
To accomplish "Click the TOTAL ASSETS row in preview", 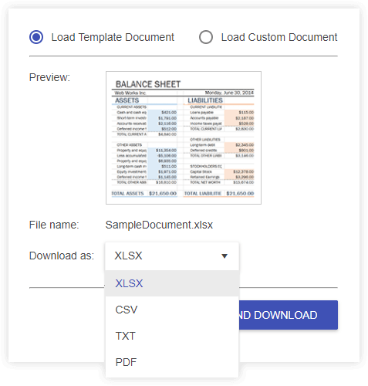I will click(144, 193).
